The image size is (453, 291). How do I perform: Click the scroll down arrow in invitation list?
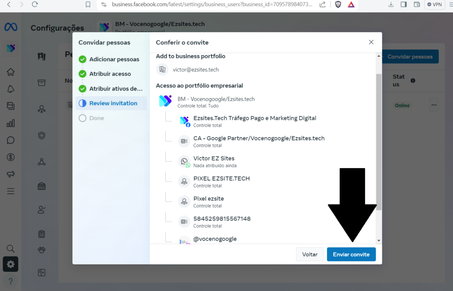tap(379, 241)
